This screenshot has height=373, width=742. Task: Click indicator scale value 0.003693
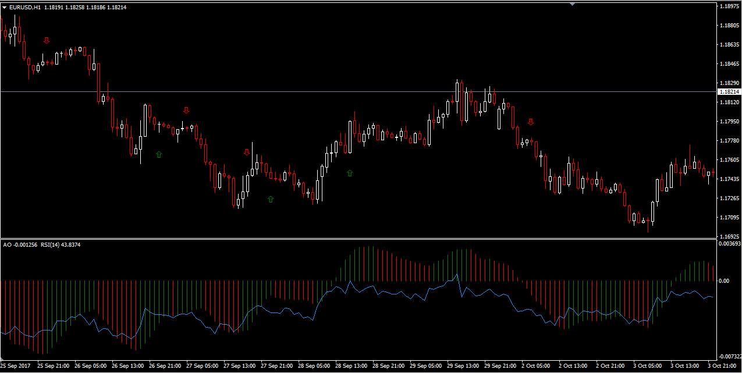[730, 244]
